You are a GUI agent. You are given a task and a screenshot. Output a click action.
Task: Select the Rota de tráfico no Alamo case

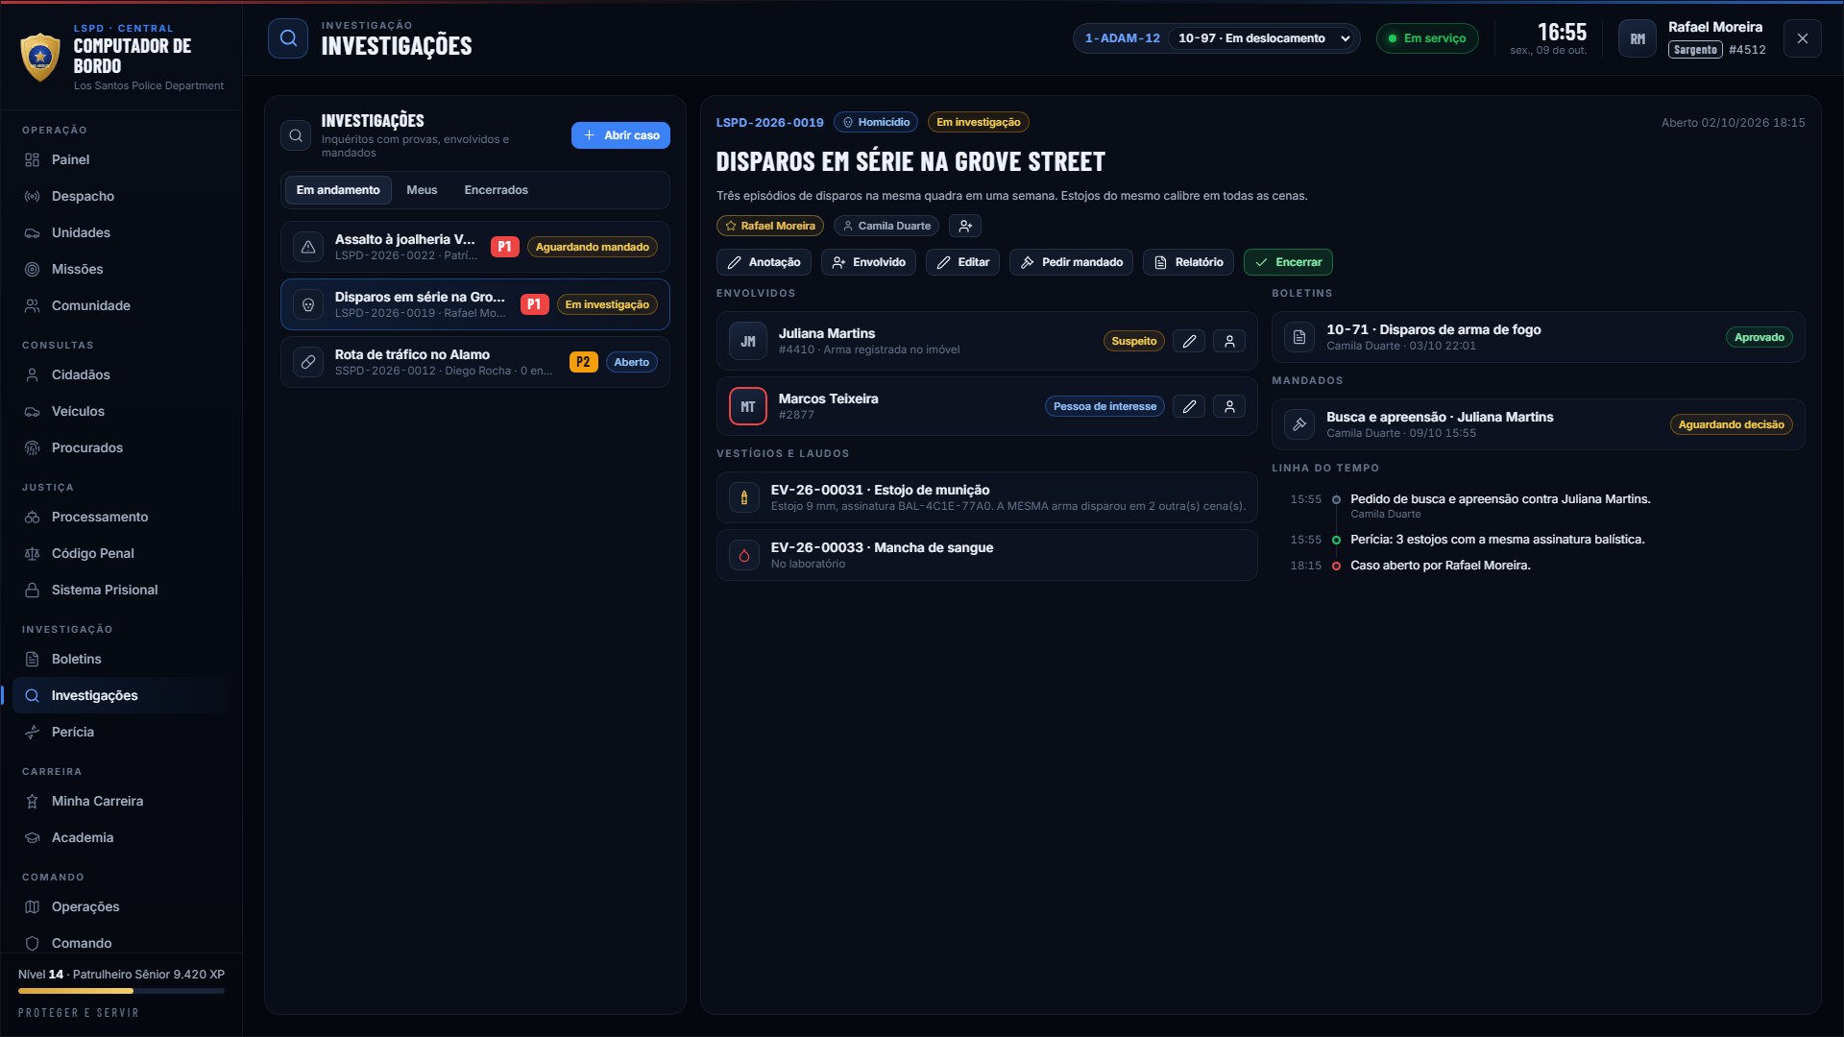[x=475, y=362]
